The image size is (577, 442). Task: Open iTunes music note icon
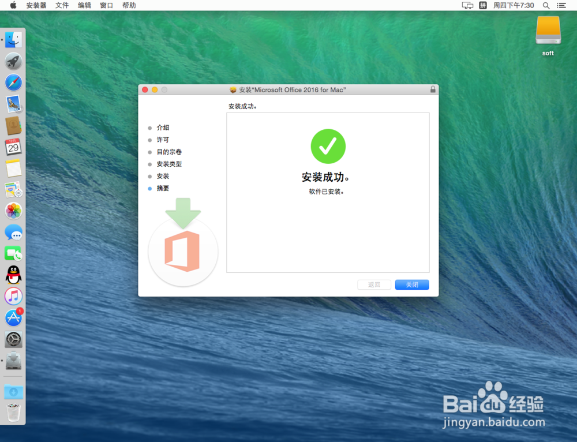coord(14,296)
